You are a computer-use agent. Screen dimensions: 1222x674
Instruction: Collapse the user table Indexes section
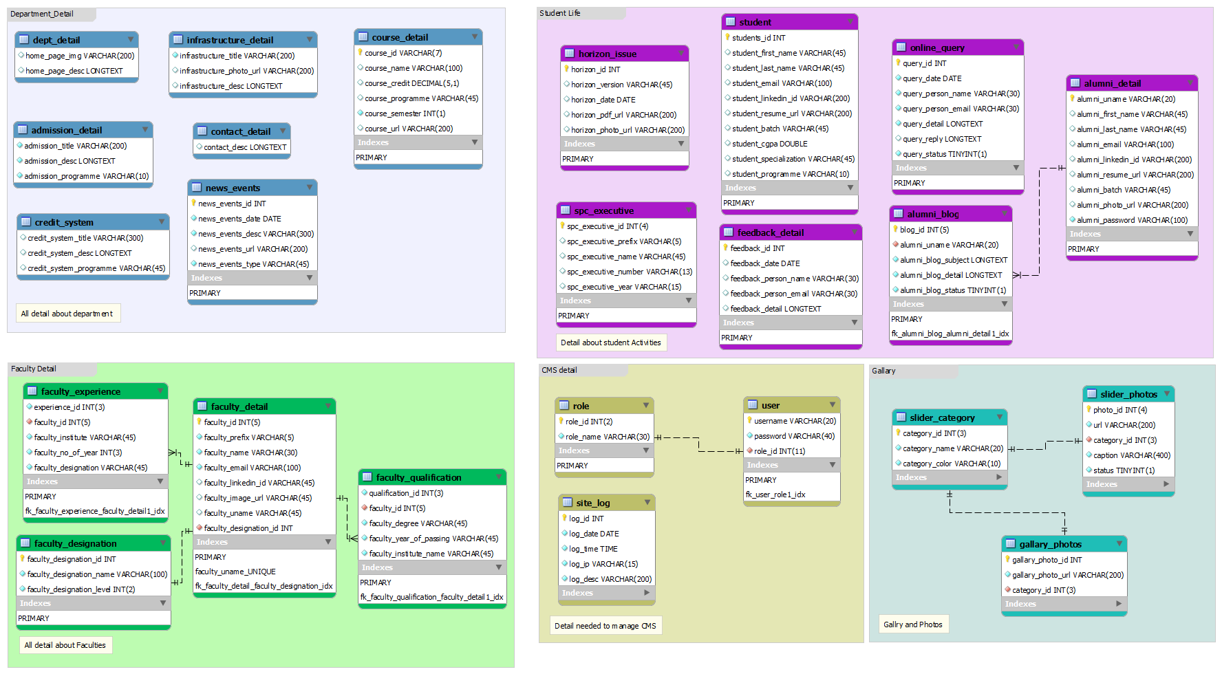tap(832, 465)
